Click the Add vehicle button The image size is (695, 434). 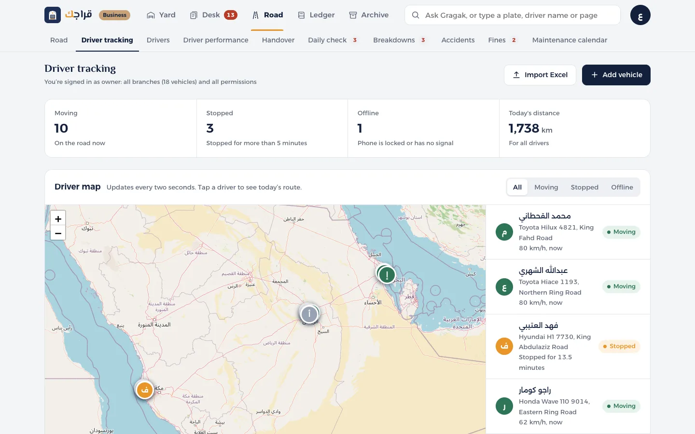click(x=616, y=75)
